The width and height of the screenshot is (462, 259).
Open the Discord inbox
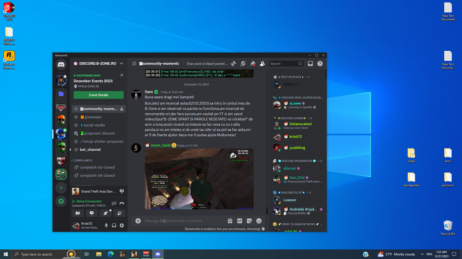310,63
